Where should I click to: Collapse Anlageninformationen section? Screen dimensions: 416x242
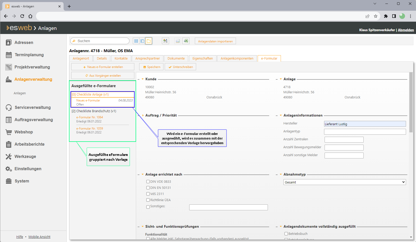click(x=281, y=115)
